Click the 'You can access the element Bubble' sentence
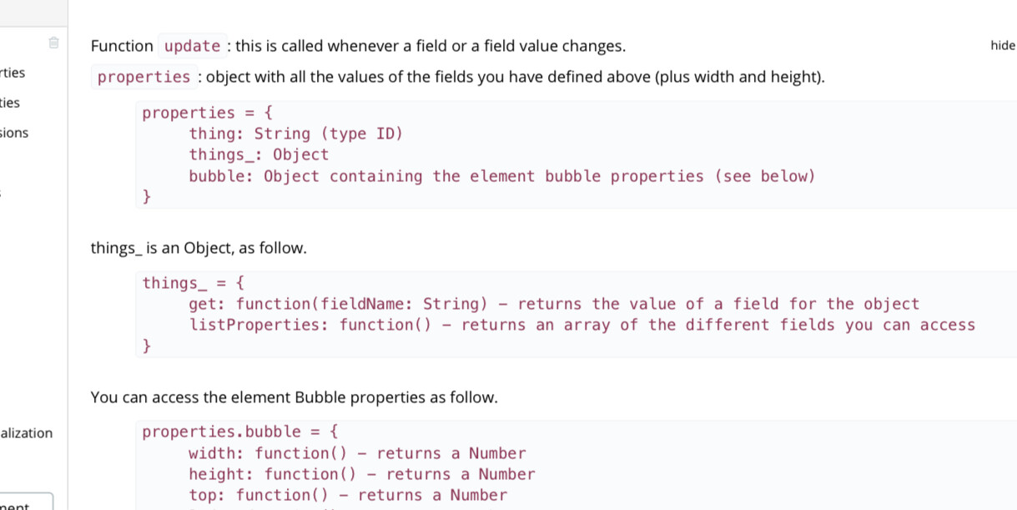1017x510 pixels. click(x=294, y=398)
